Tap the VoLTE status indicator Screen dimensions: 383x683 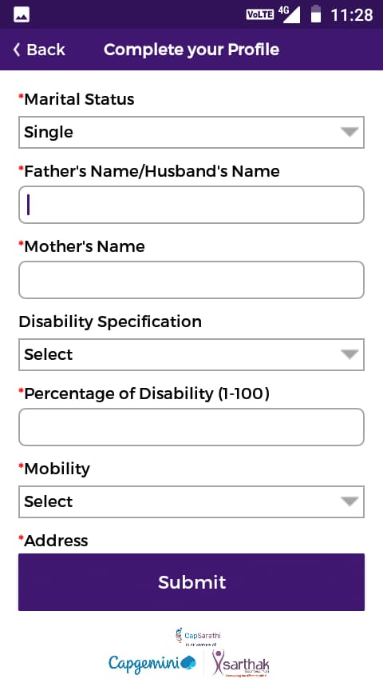coord(260,14)
